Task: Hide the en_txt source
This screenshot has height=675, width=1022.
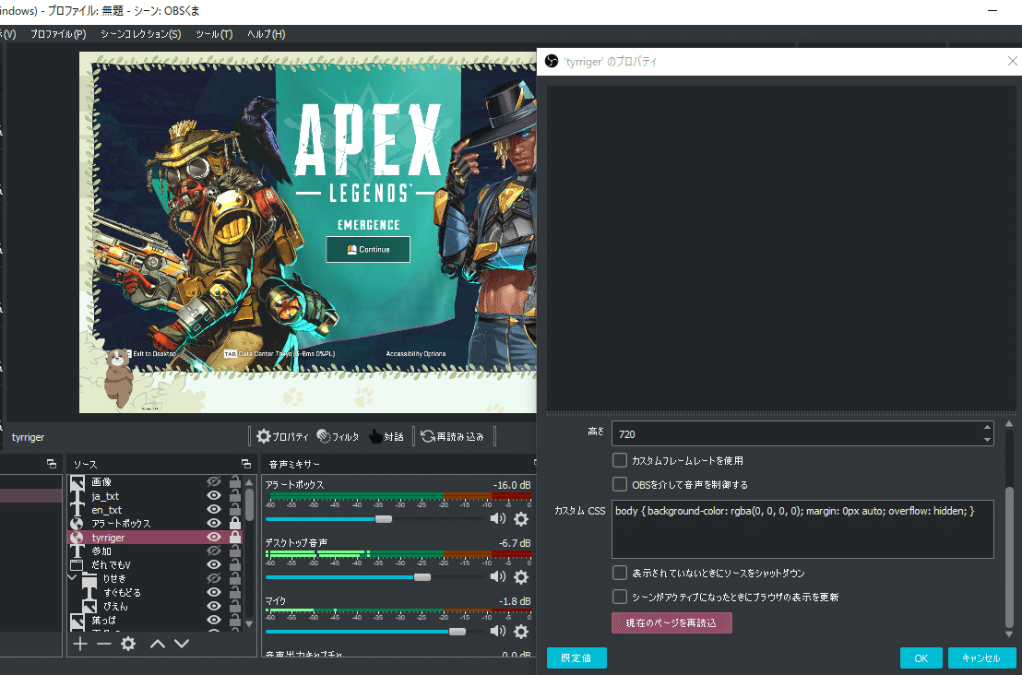Action: (214, 510)
